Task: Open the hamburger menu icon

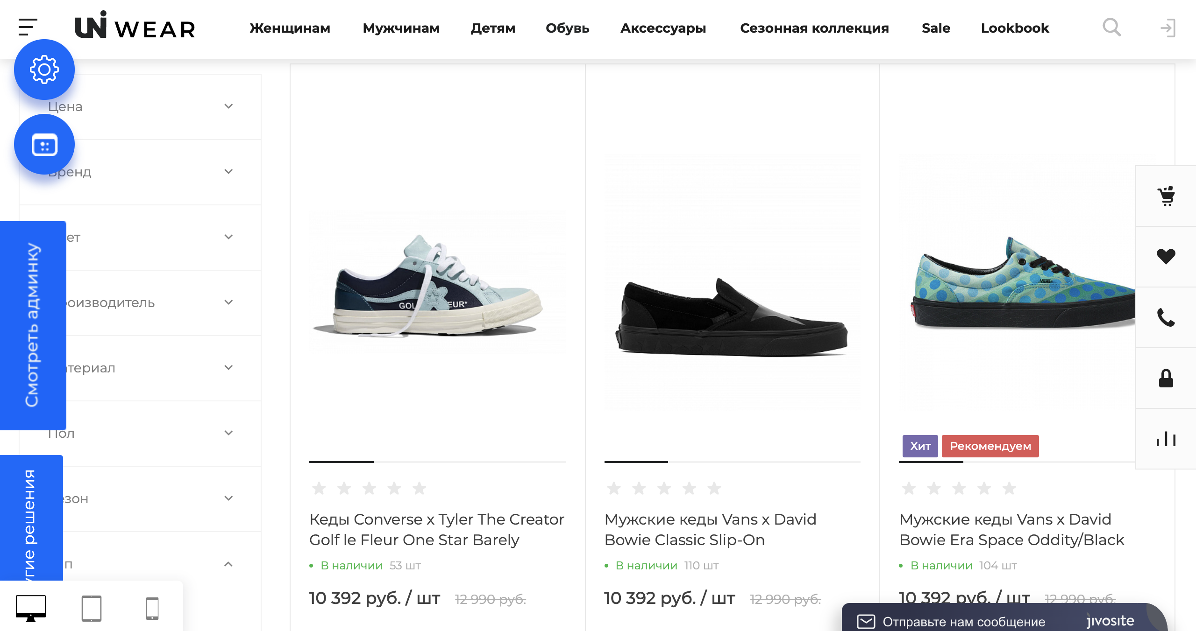Action: [28, 27]
